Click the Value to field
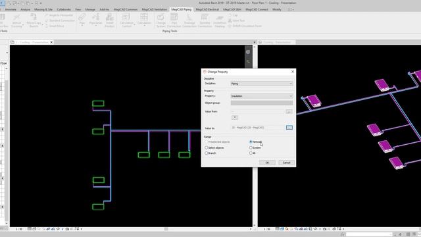 [257, 128]
